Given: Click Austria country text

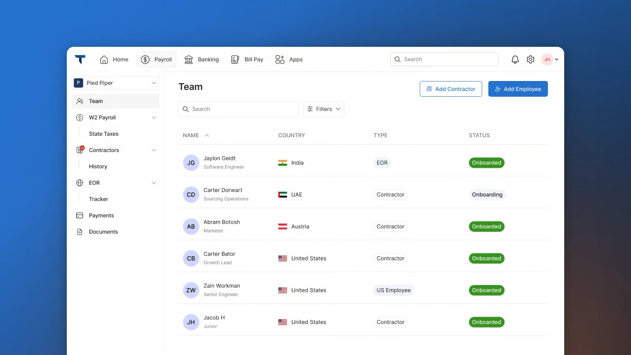Looking at the screenshot, I should (x=300, y=226).
